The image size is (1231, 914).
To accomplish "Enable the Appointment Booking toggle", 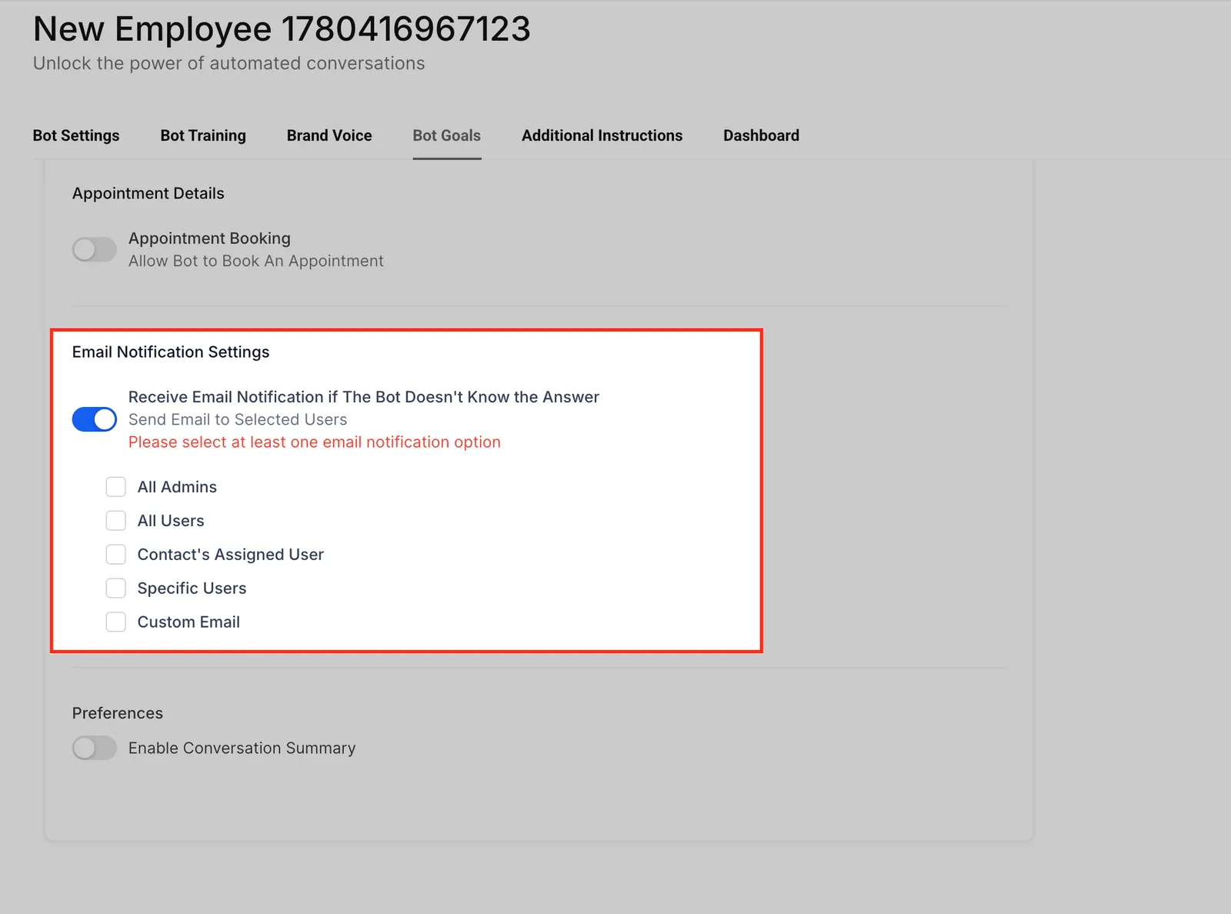I will click(95, 249).
